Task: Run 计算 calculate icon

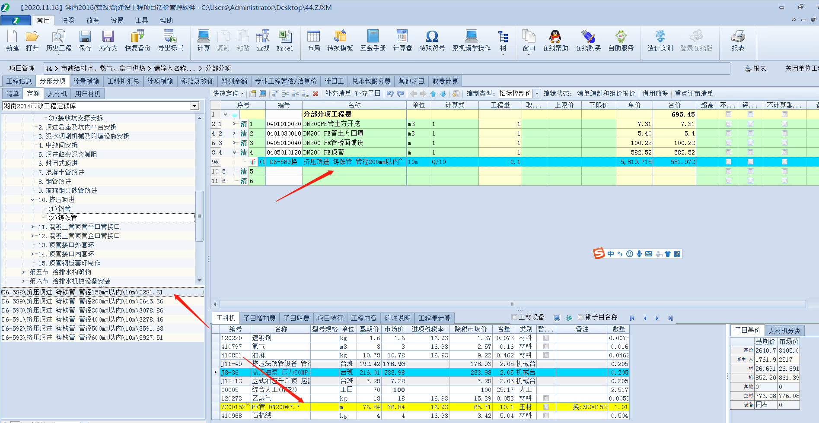Action: point(204,41)
